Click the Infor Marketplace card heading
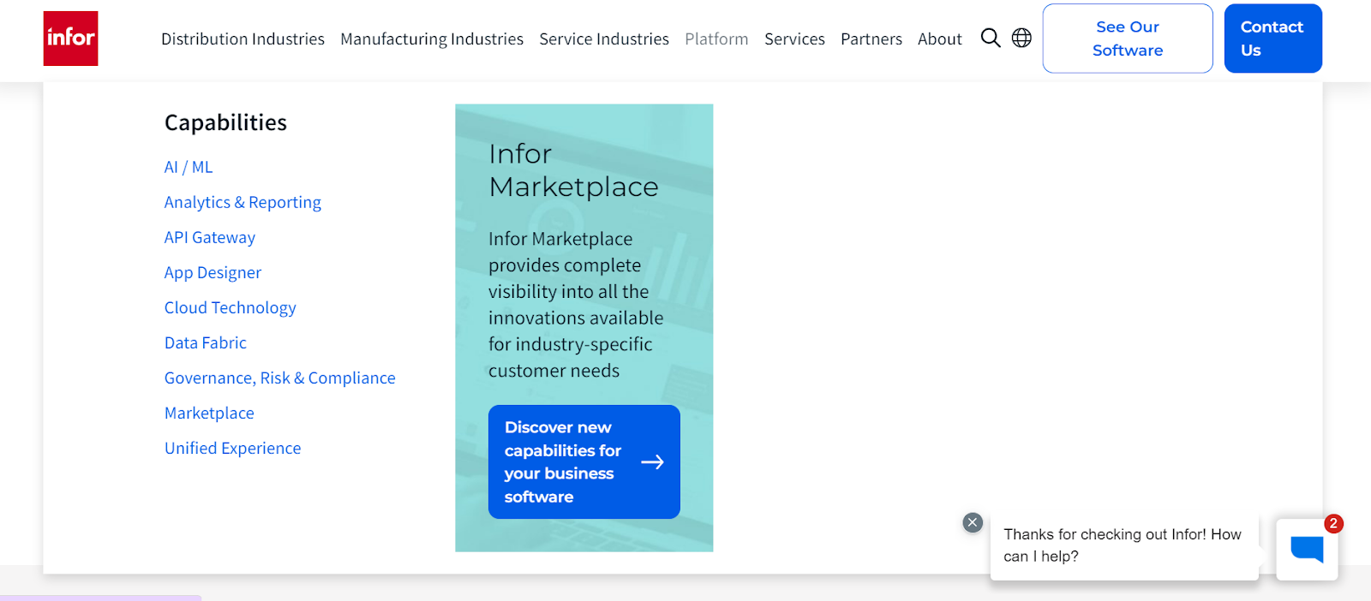The height and width of the screenshot is (601, 1371). pyautogui.click(x=573, y=170)
